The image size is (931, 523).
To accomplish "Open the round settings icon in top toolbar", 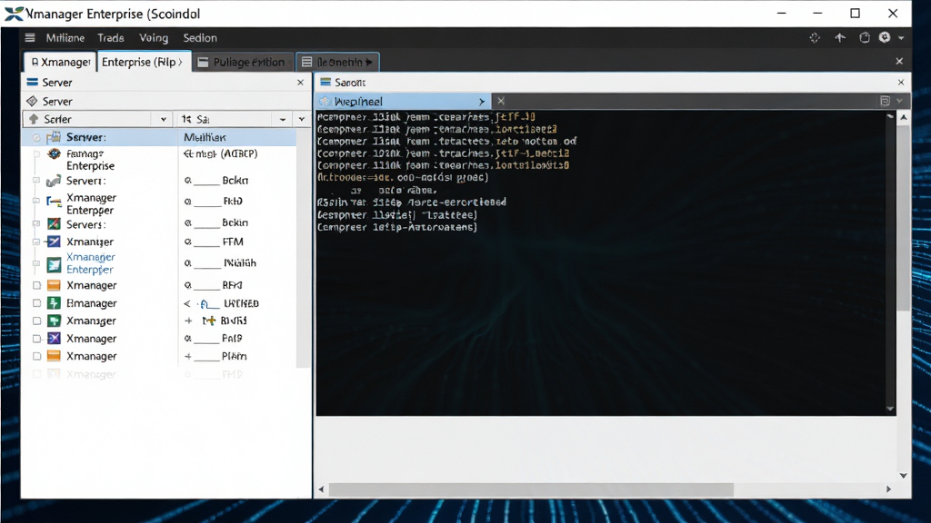I will click(885, 37).
